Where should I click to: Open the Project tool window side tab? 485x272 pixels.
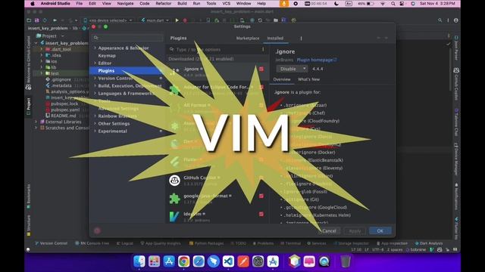29,106
